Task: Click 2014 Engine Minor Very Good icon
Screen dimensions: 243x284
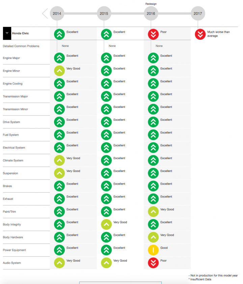Action: (59, 71)
